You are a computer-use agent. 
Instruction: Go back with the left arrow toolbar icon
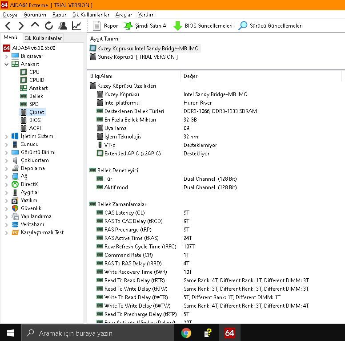click(x=8, y=26)
